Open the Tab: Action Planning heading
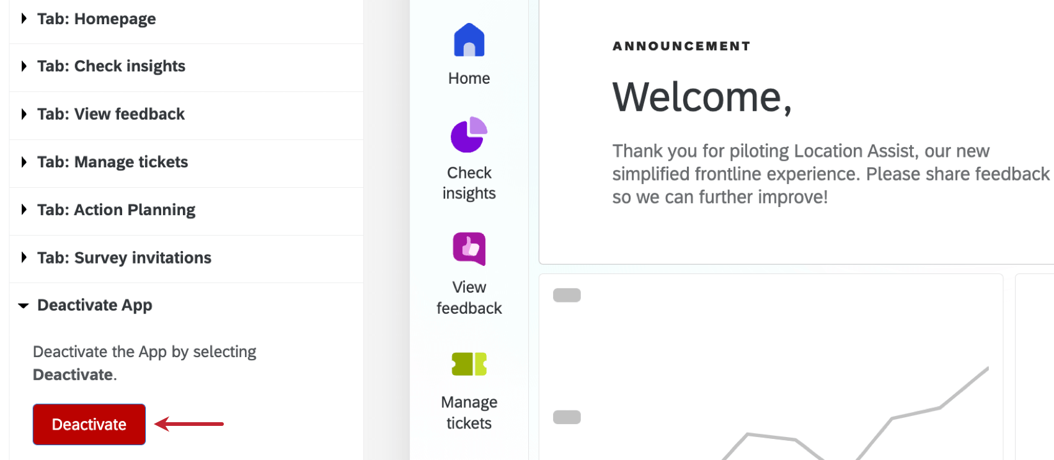 [117, 210]
